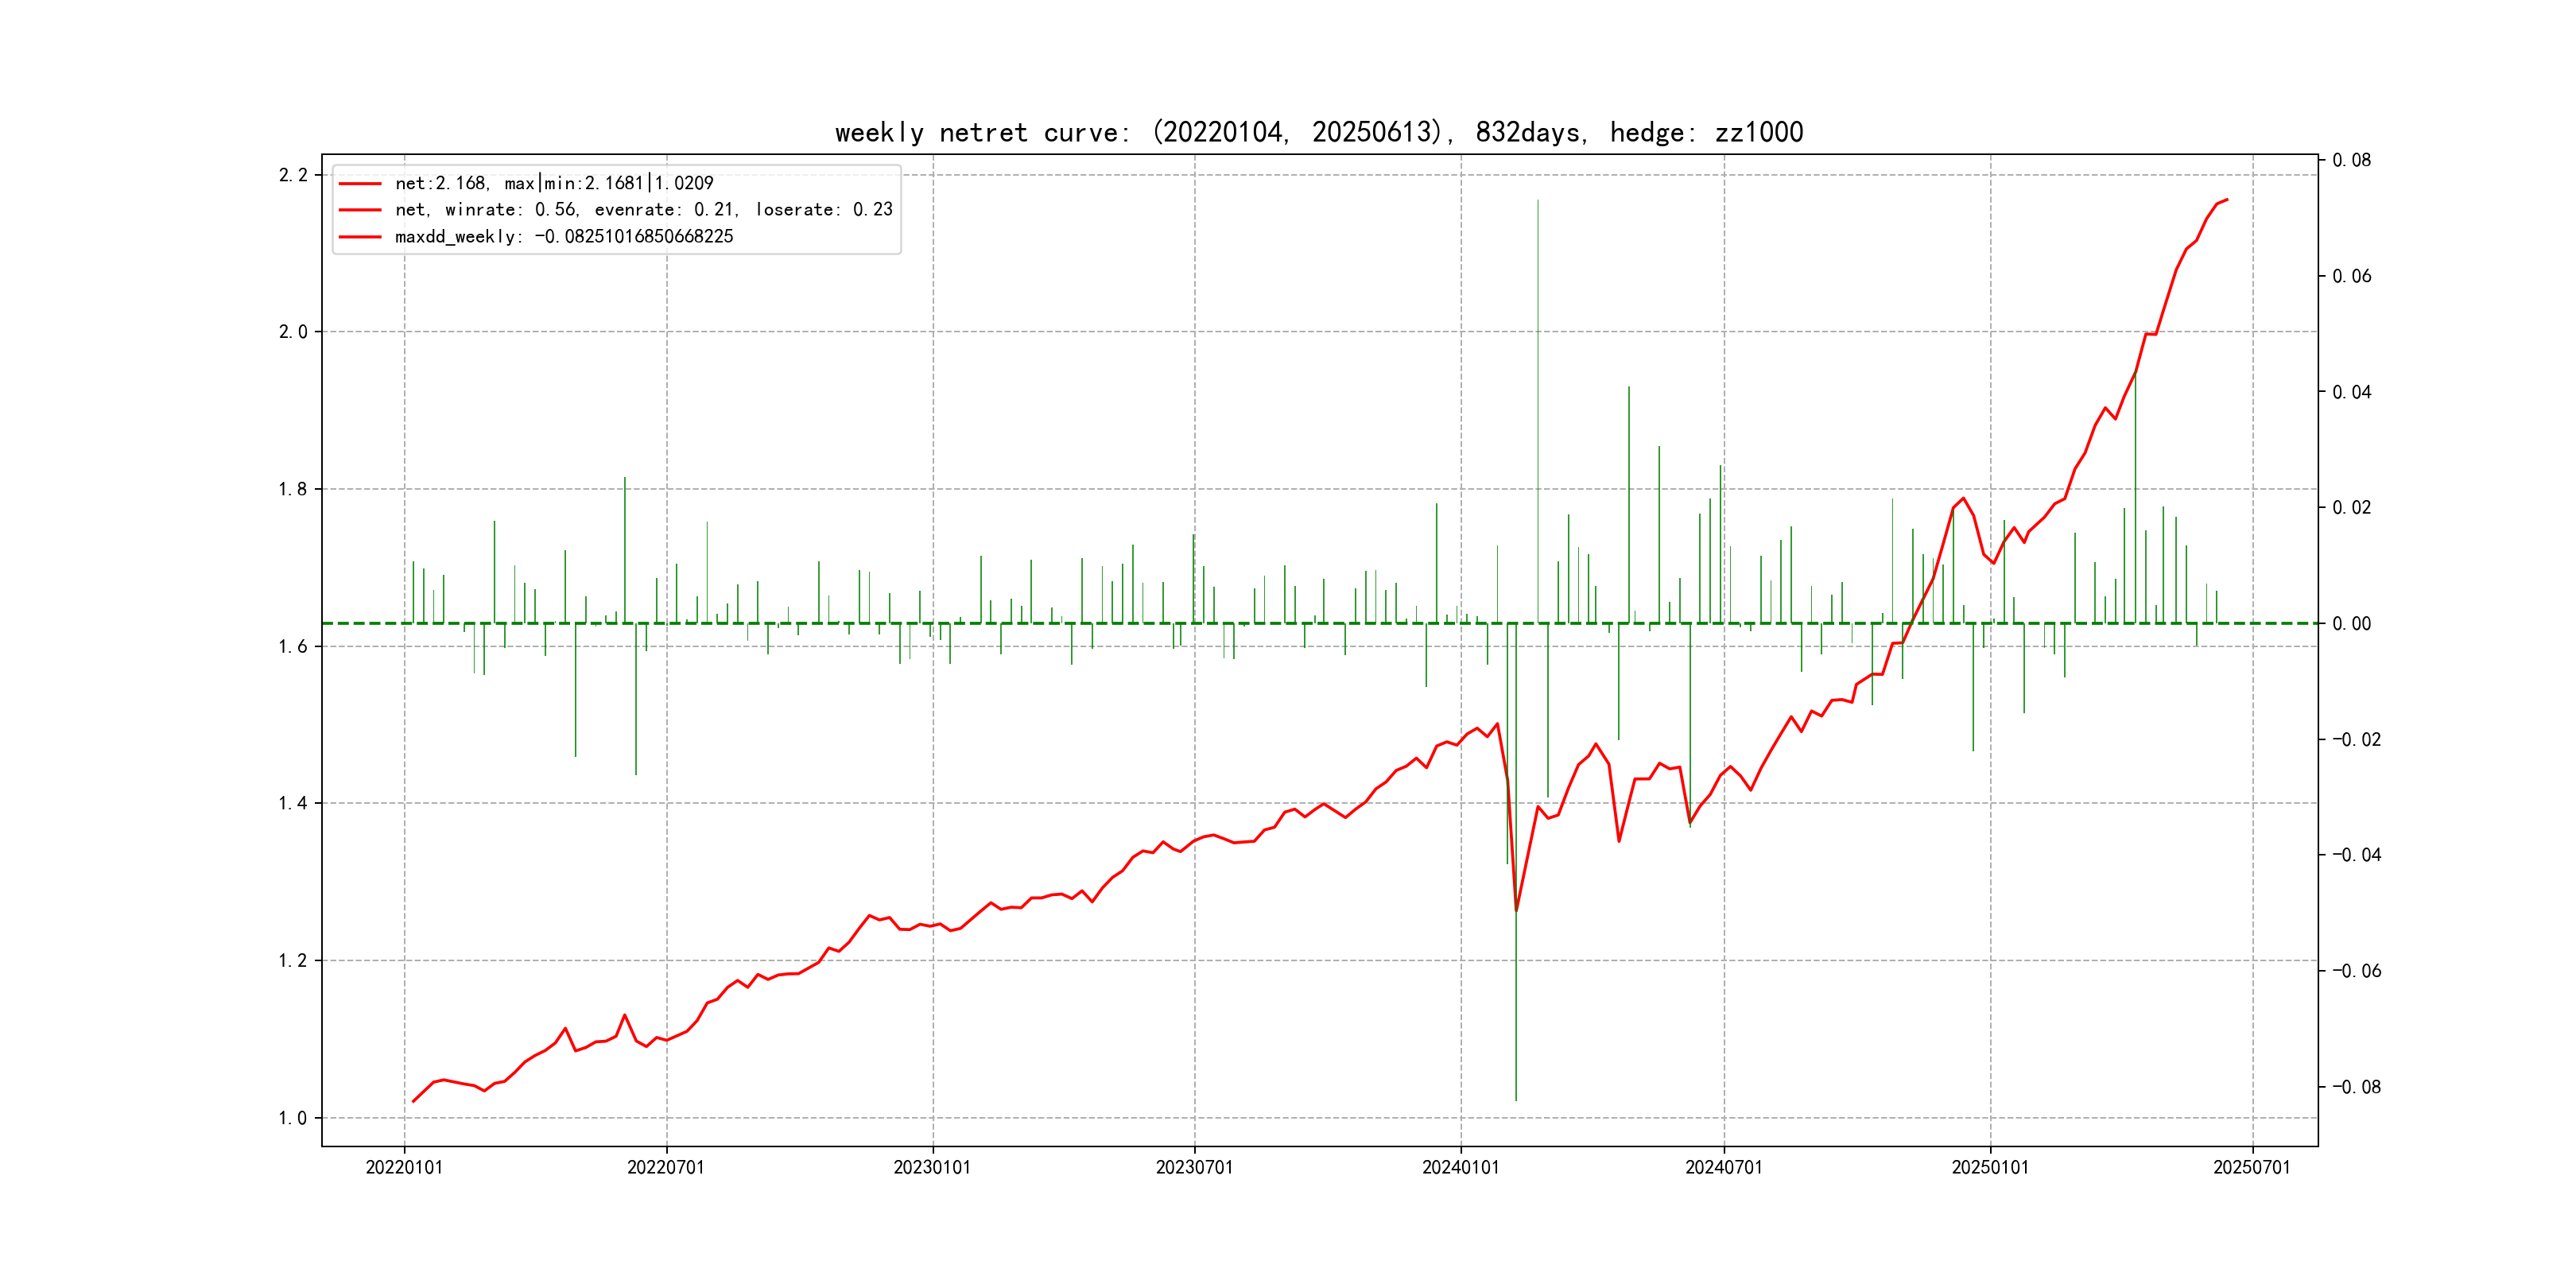Click the 20250101 x-axis label
The image size is (2576, 1288).
pyautogui.click(x=1990, y=1168)
